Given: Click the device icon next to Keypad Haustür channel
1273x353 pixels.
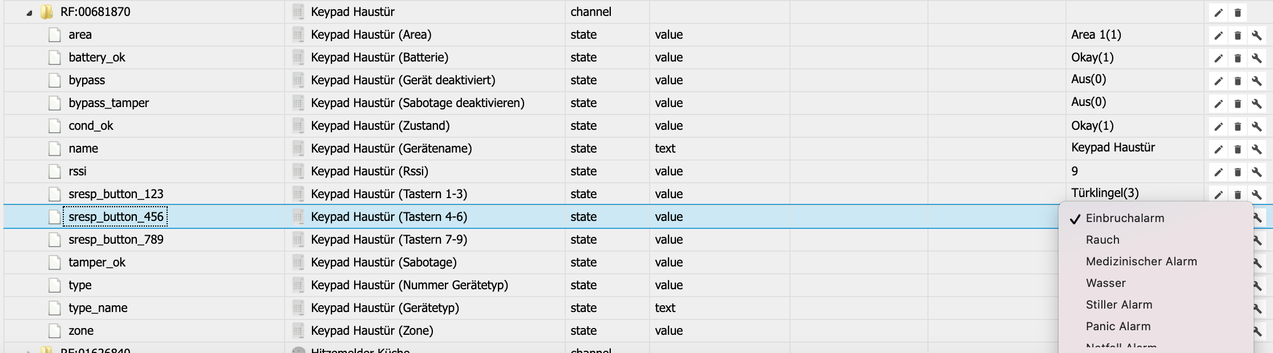Looking at the screenshot, I should [x=298, y=12].
